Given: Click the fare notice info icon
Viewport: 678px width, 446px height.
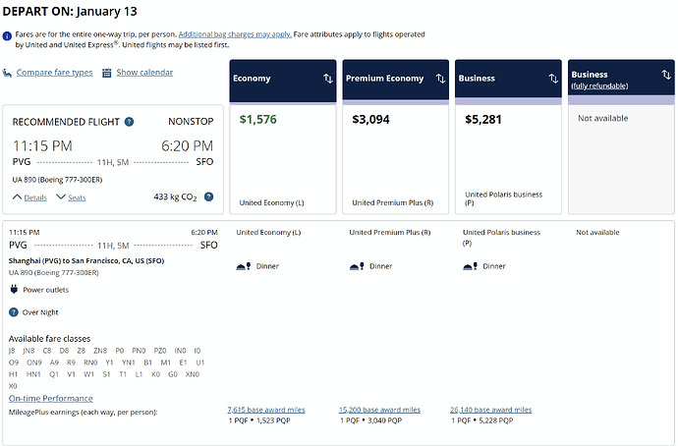Looking at the screenshot, I should tap(10, 34).
